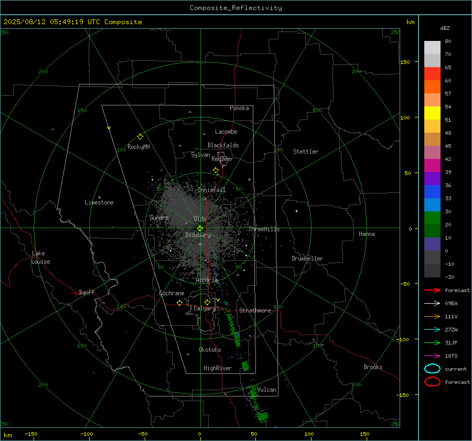The width and height of the screenshot is (472, 441).
Task: Click the yellow diamond marker above RedDeer
Action: 216,170
